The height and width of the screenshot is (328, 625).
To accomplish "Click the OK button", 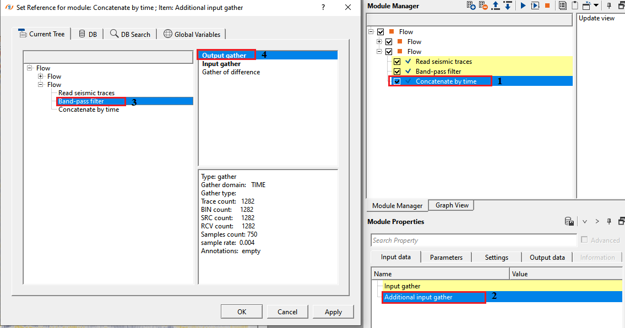I will [x=241, y=311].
